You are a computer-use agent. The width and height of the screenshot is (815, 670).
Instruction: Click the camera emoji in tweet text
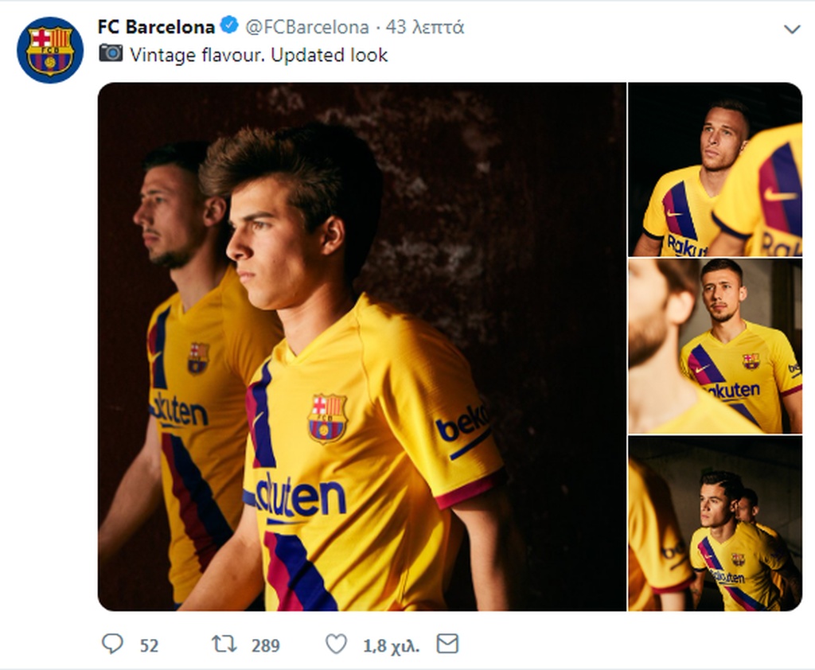click(111, 54)
